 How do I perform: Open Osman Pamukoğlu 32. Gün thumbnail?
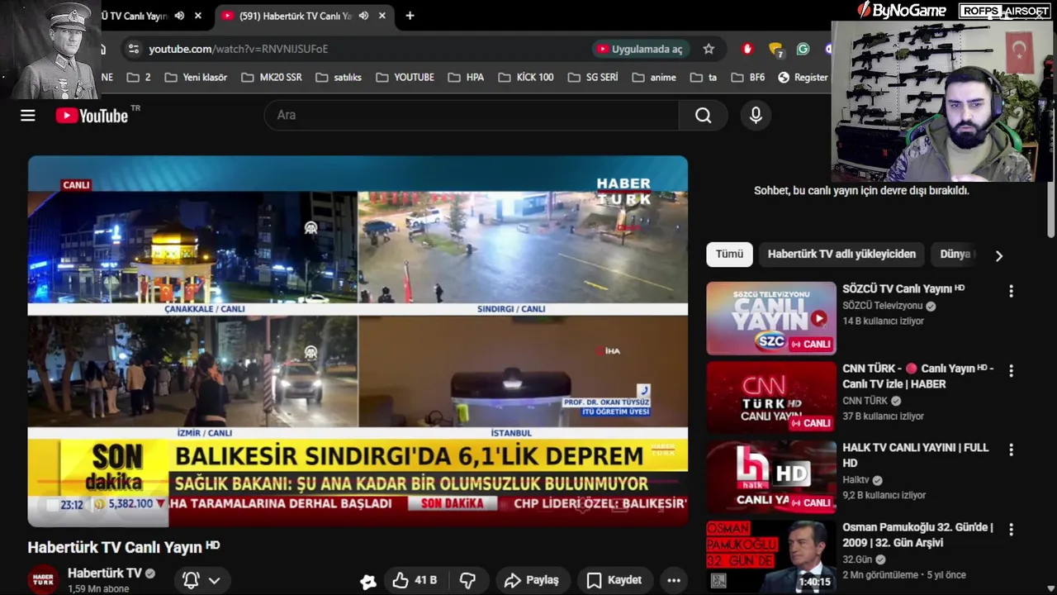[771, 555]
